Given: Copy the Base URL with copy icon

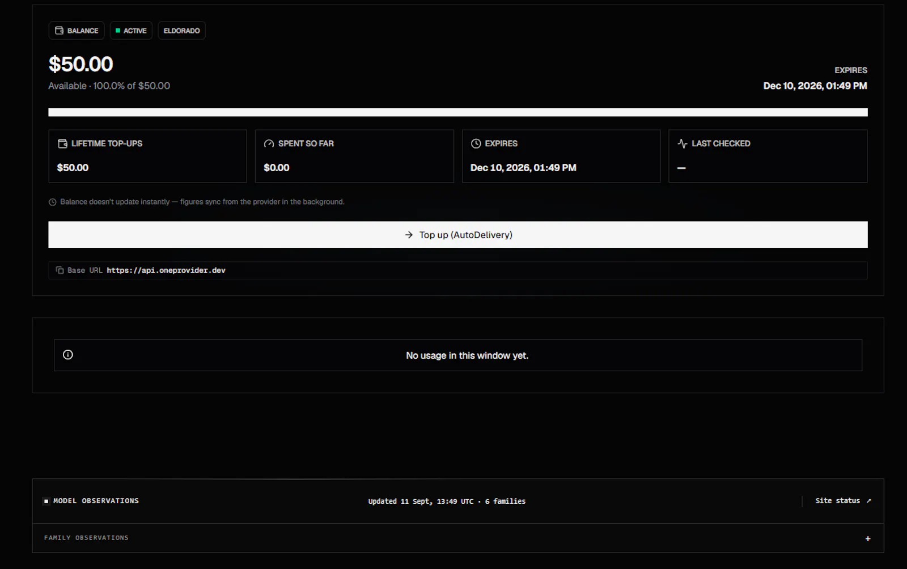Looking at the screenshot, I should pyautogui.click(x=60, y=270).
